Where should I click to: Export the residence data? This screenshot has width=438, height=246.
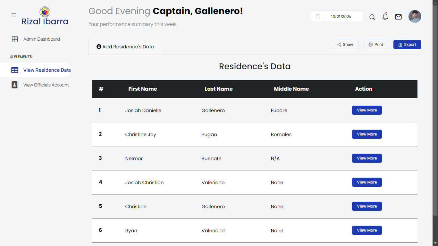pyautogui.click(x=407, y=45)
